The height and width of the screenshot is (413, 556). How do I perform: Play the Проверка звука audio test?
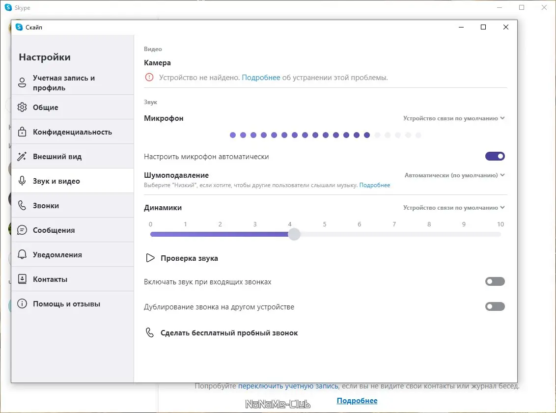tap(182, 258)
